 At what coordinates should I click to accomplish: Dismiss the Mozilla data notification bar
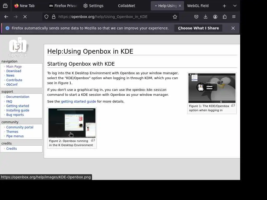[233, 28]
